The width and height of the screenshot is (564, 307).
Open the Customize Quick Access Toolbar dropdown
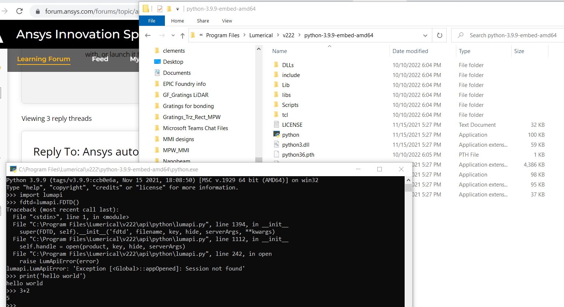(177, 9)
